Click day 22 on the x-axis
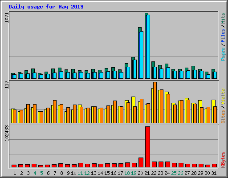Image resolution: width=228 pixels, height=178 pixels. click(x=154, y=173)
